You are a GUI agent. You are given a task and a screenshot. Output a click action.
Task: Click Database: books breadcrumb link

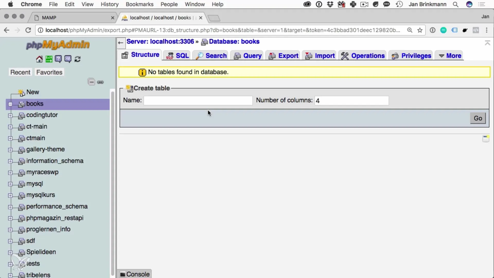(x=234, y=42)
